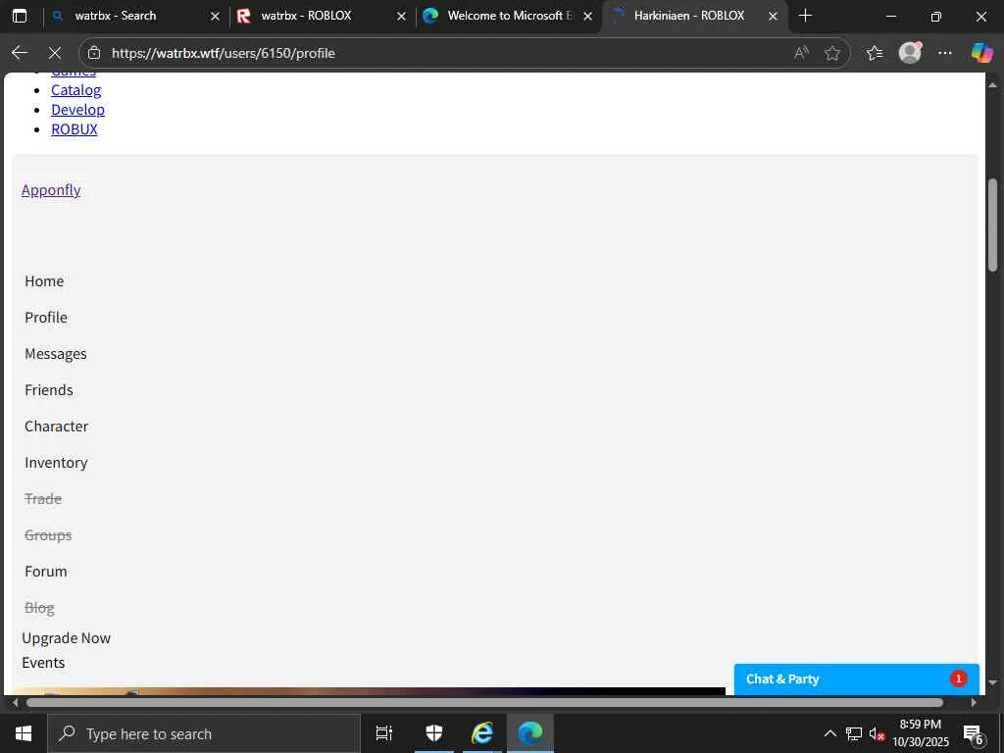1004x753 pixels.
Task: Open the browser profile avatar
Action: tap(910, 53)
